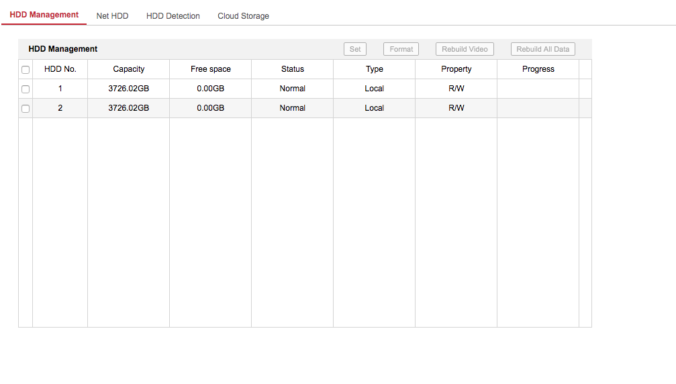Click the Status column header

pos(293,69)
